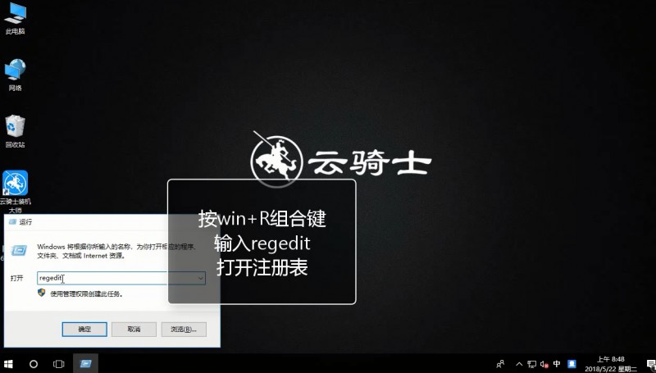Expand the 打开 combo box dropdown arrow
The image size is (656, 373).
pyautogui.click(x=201, y=278)
